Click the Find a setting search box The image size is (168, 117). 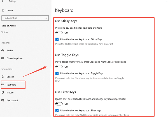pyautogui.click(x=22, y=18)
